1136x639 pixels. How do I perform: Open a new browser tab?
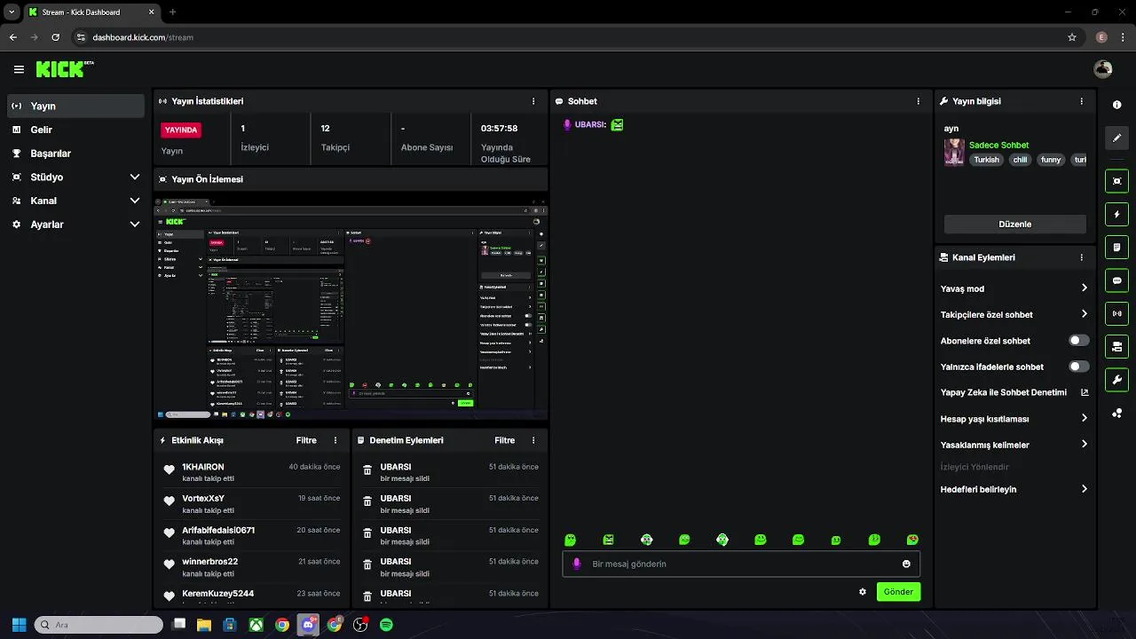pyautogui.click(x=172, y=12)
